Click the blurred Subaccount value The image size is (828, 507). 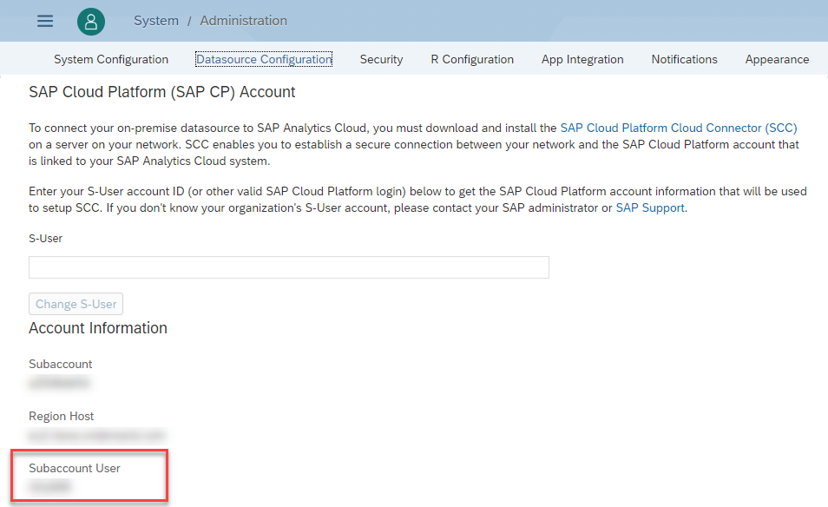(x=59, y=382)
